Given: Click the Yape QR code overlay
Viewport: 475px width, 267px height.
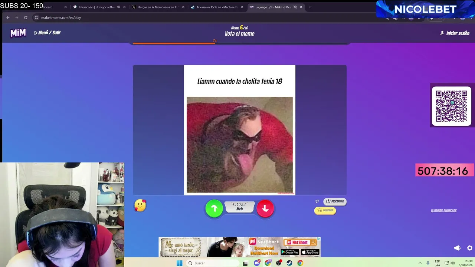Looking at the screenshot, I should (x=452, y=106).
